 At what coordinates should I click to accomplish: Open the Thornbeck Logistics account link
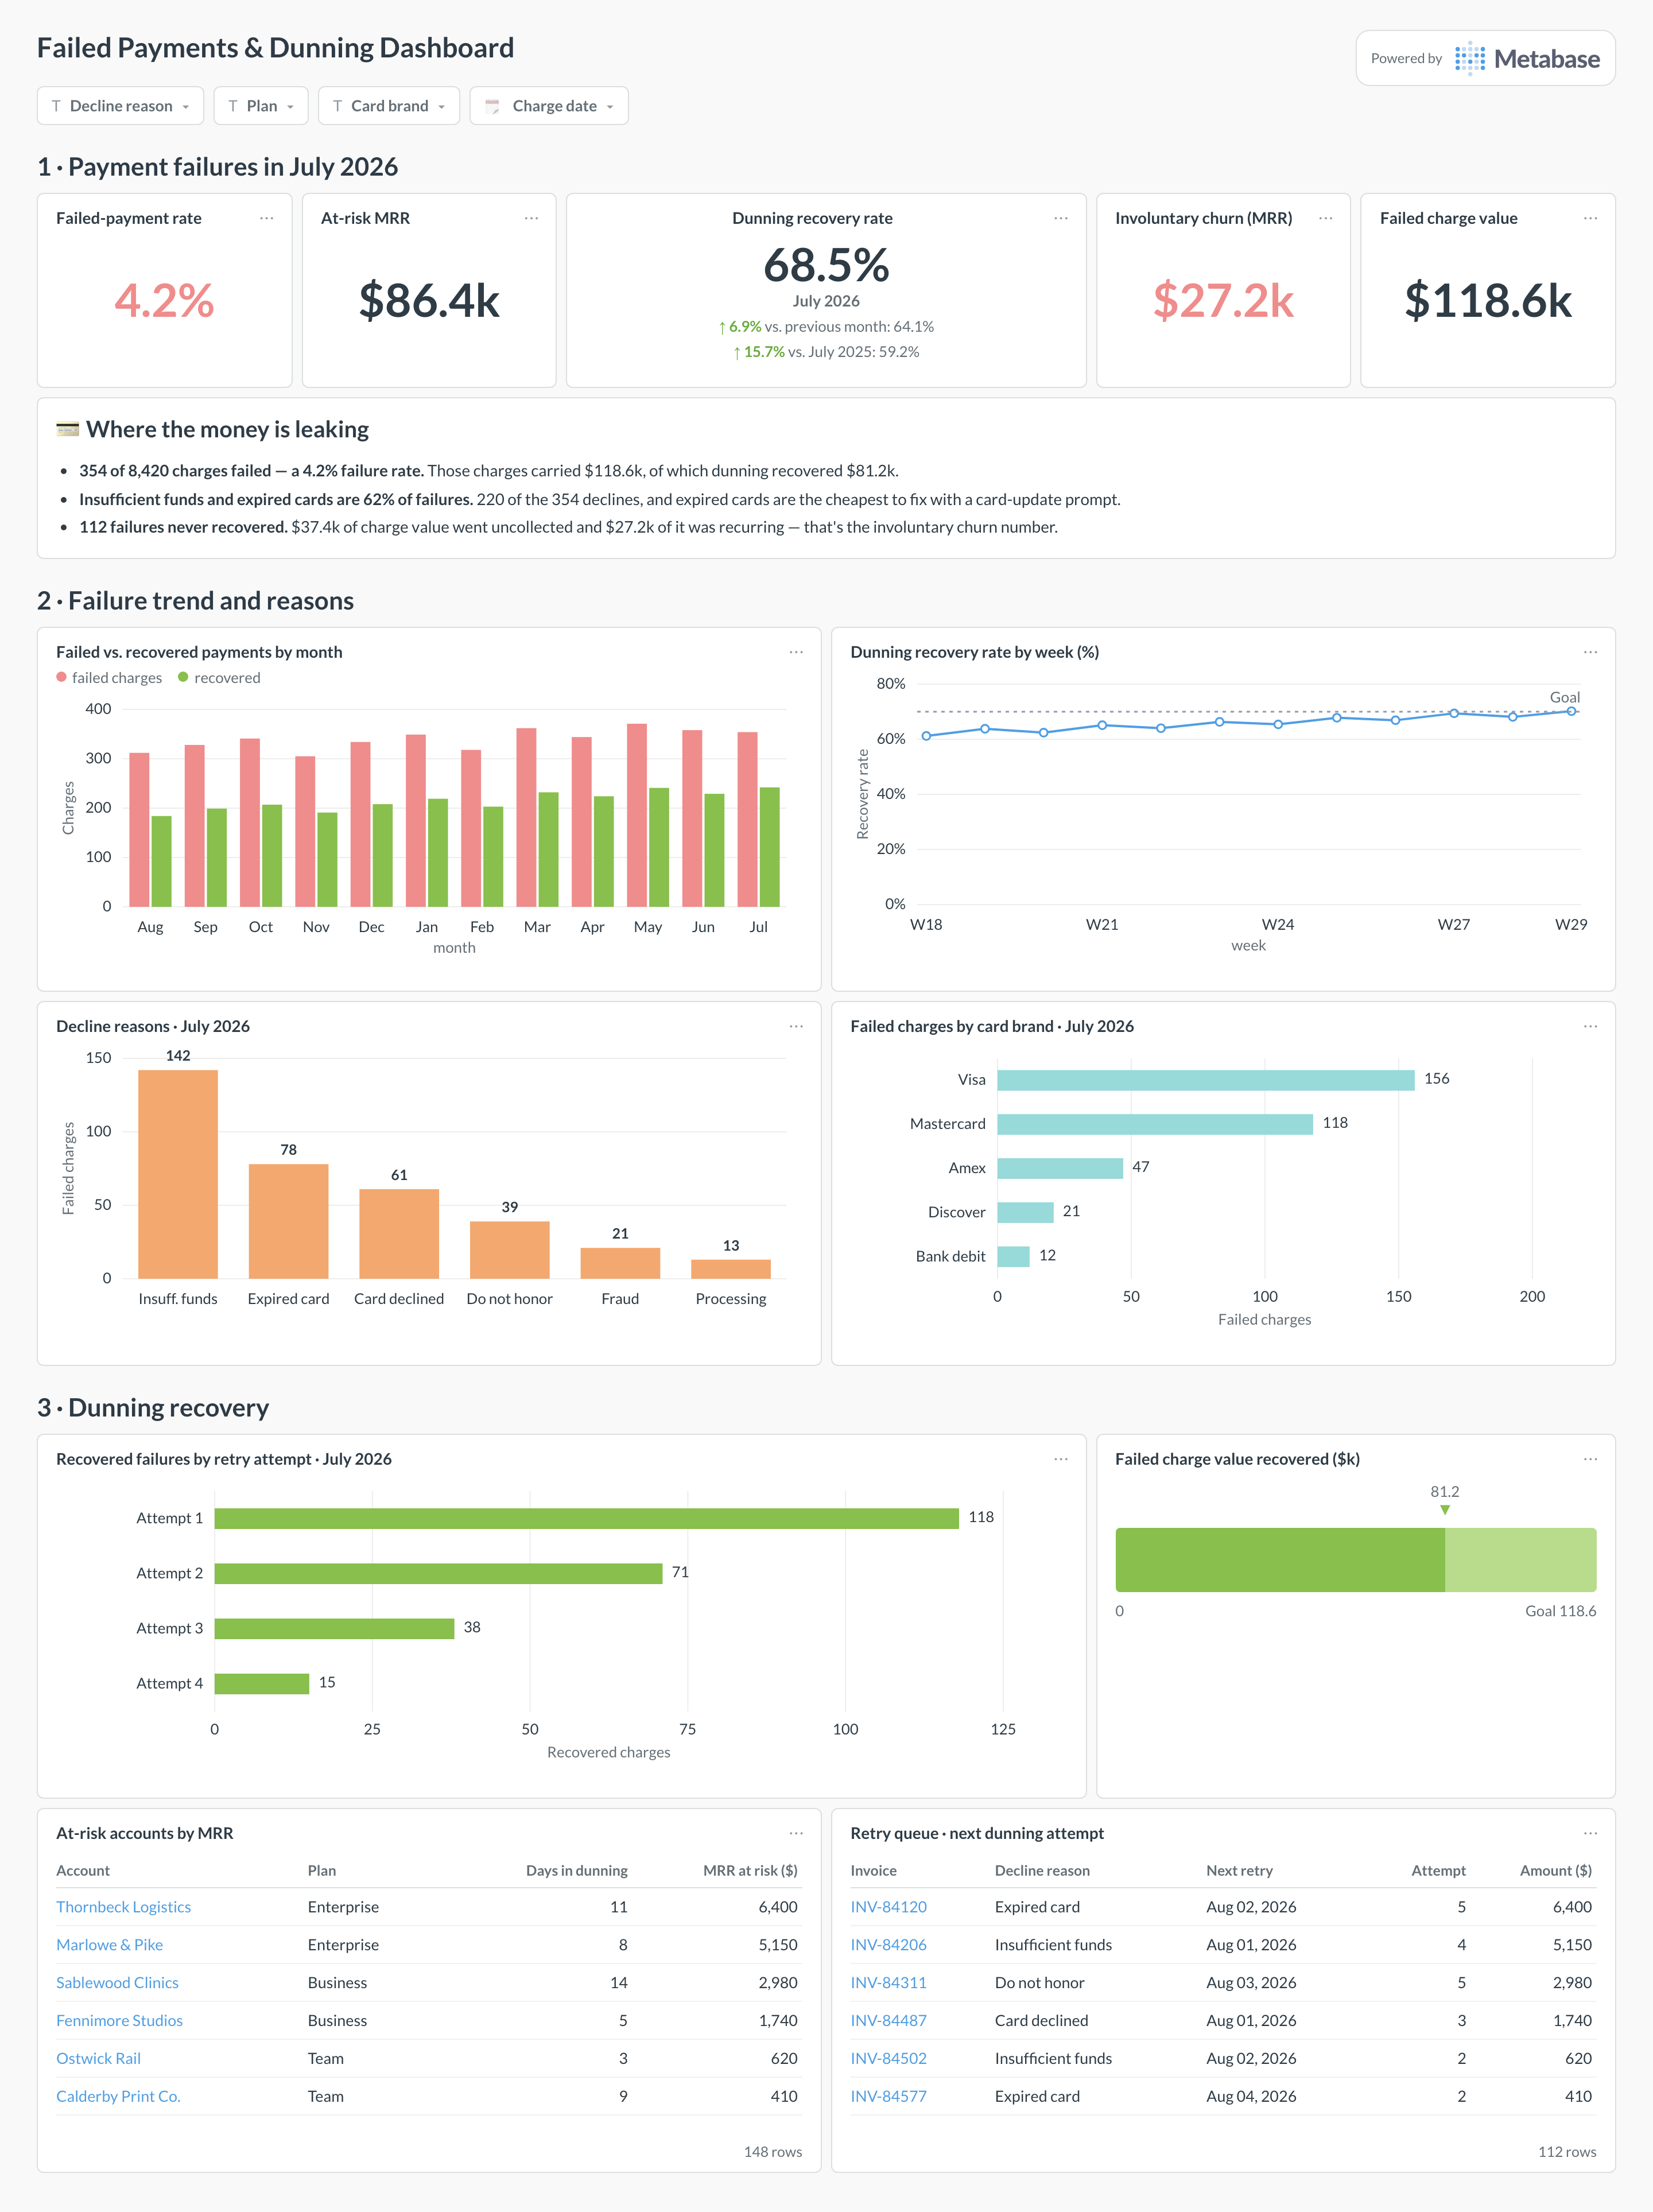coord(123,1907)
